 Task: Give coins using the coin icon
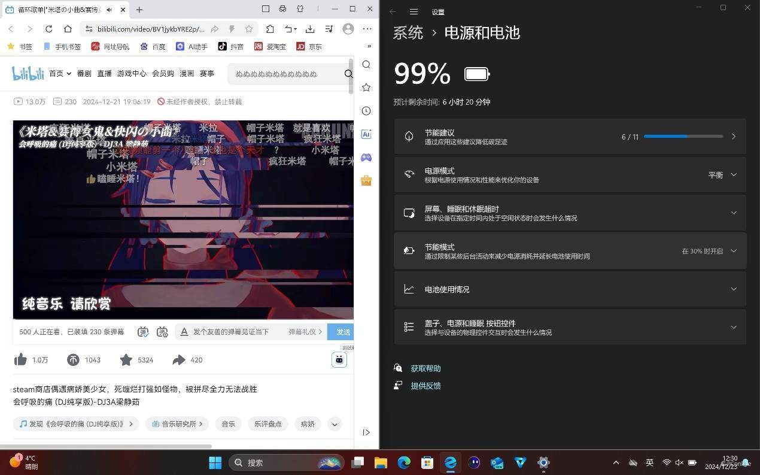tap(73, 359)
